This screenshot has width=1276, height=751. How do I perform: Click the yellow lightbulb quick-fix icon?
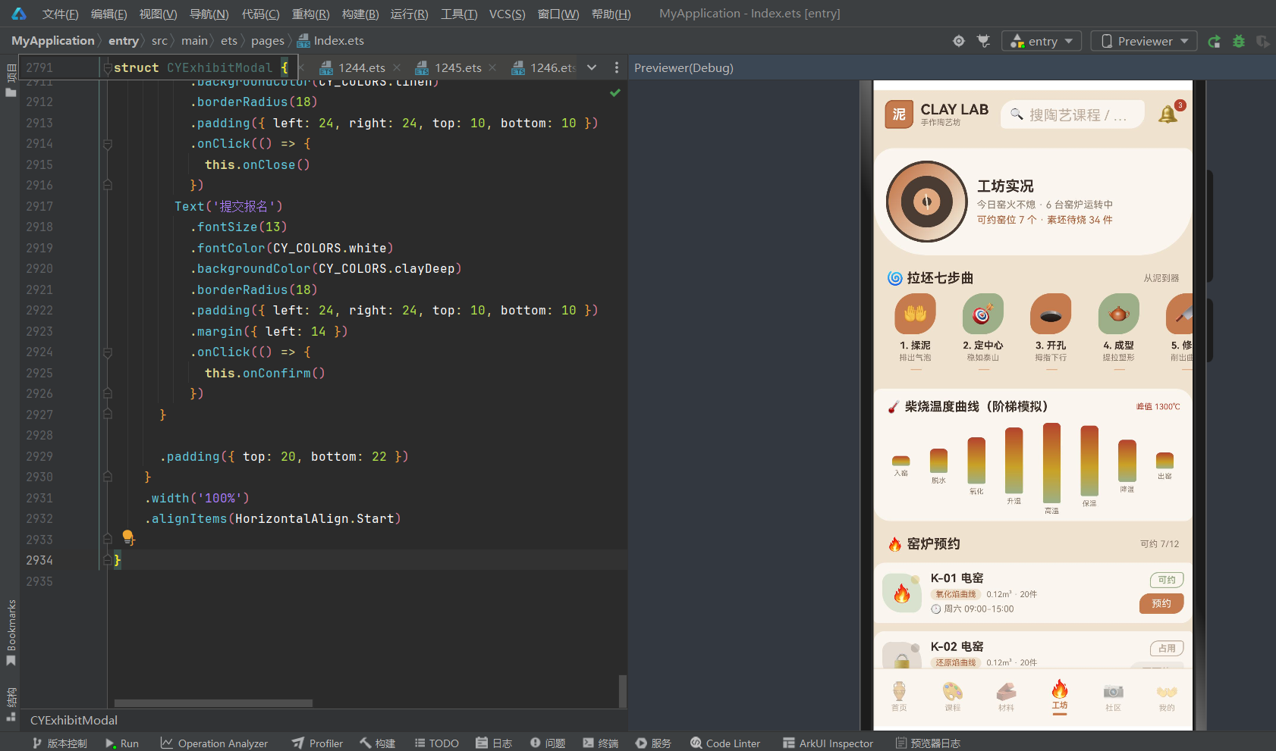point(128,537)
